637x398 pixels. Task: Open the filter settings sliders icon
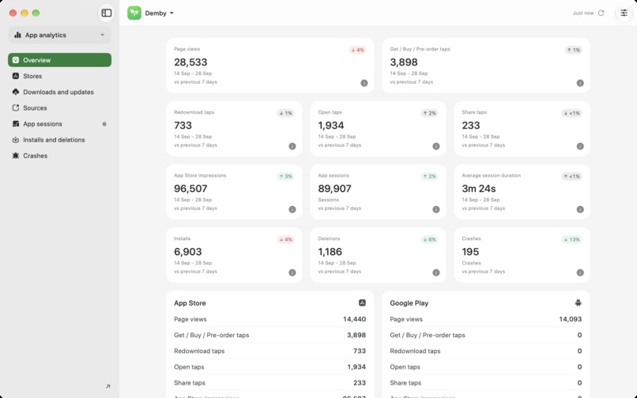coord(624,13)
